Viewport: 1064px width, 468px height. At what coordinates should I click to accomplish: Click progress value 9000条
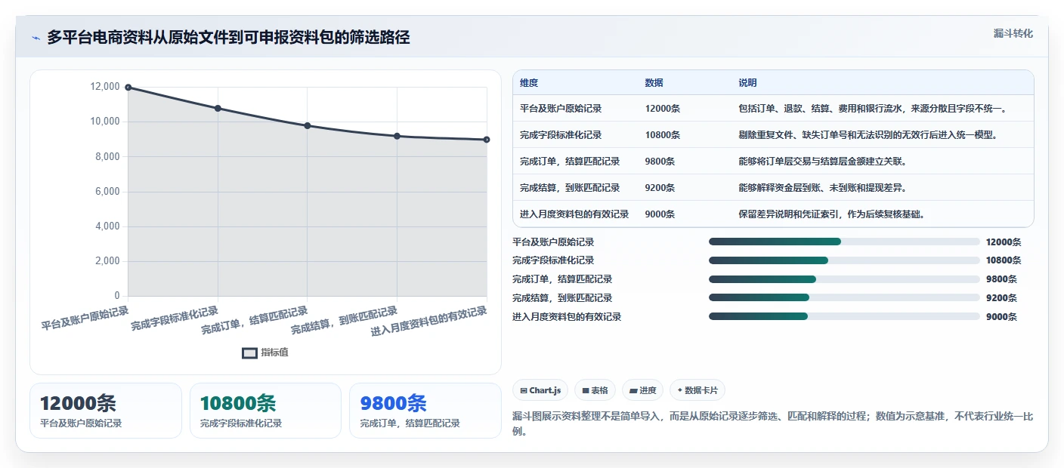1001,317
